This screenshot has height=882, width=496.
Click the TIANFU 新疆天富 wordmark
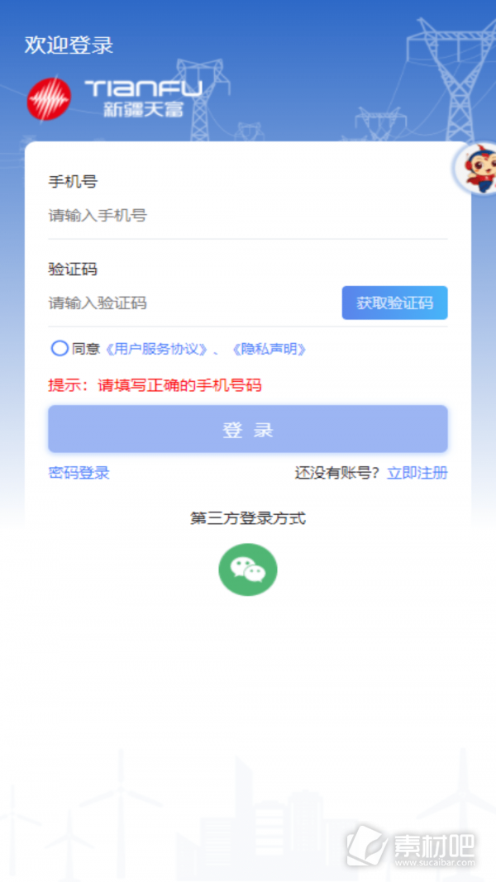143,98
